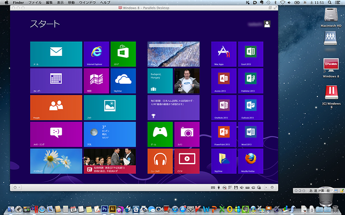Open the finance tile with Ford shirt photo
The image size is (345, 215).
[187, 81]
